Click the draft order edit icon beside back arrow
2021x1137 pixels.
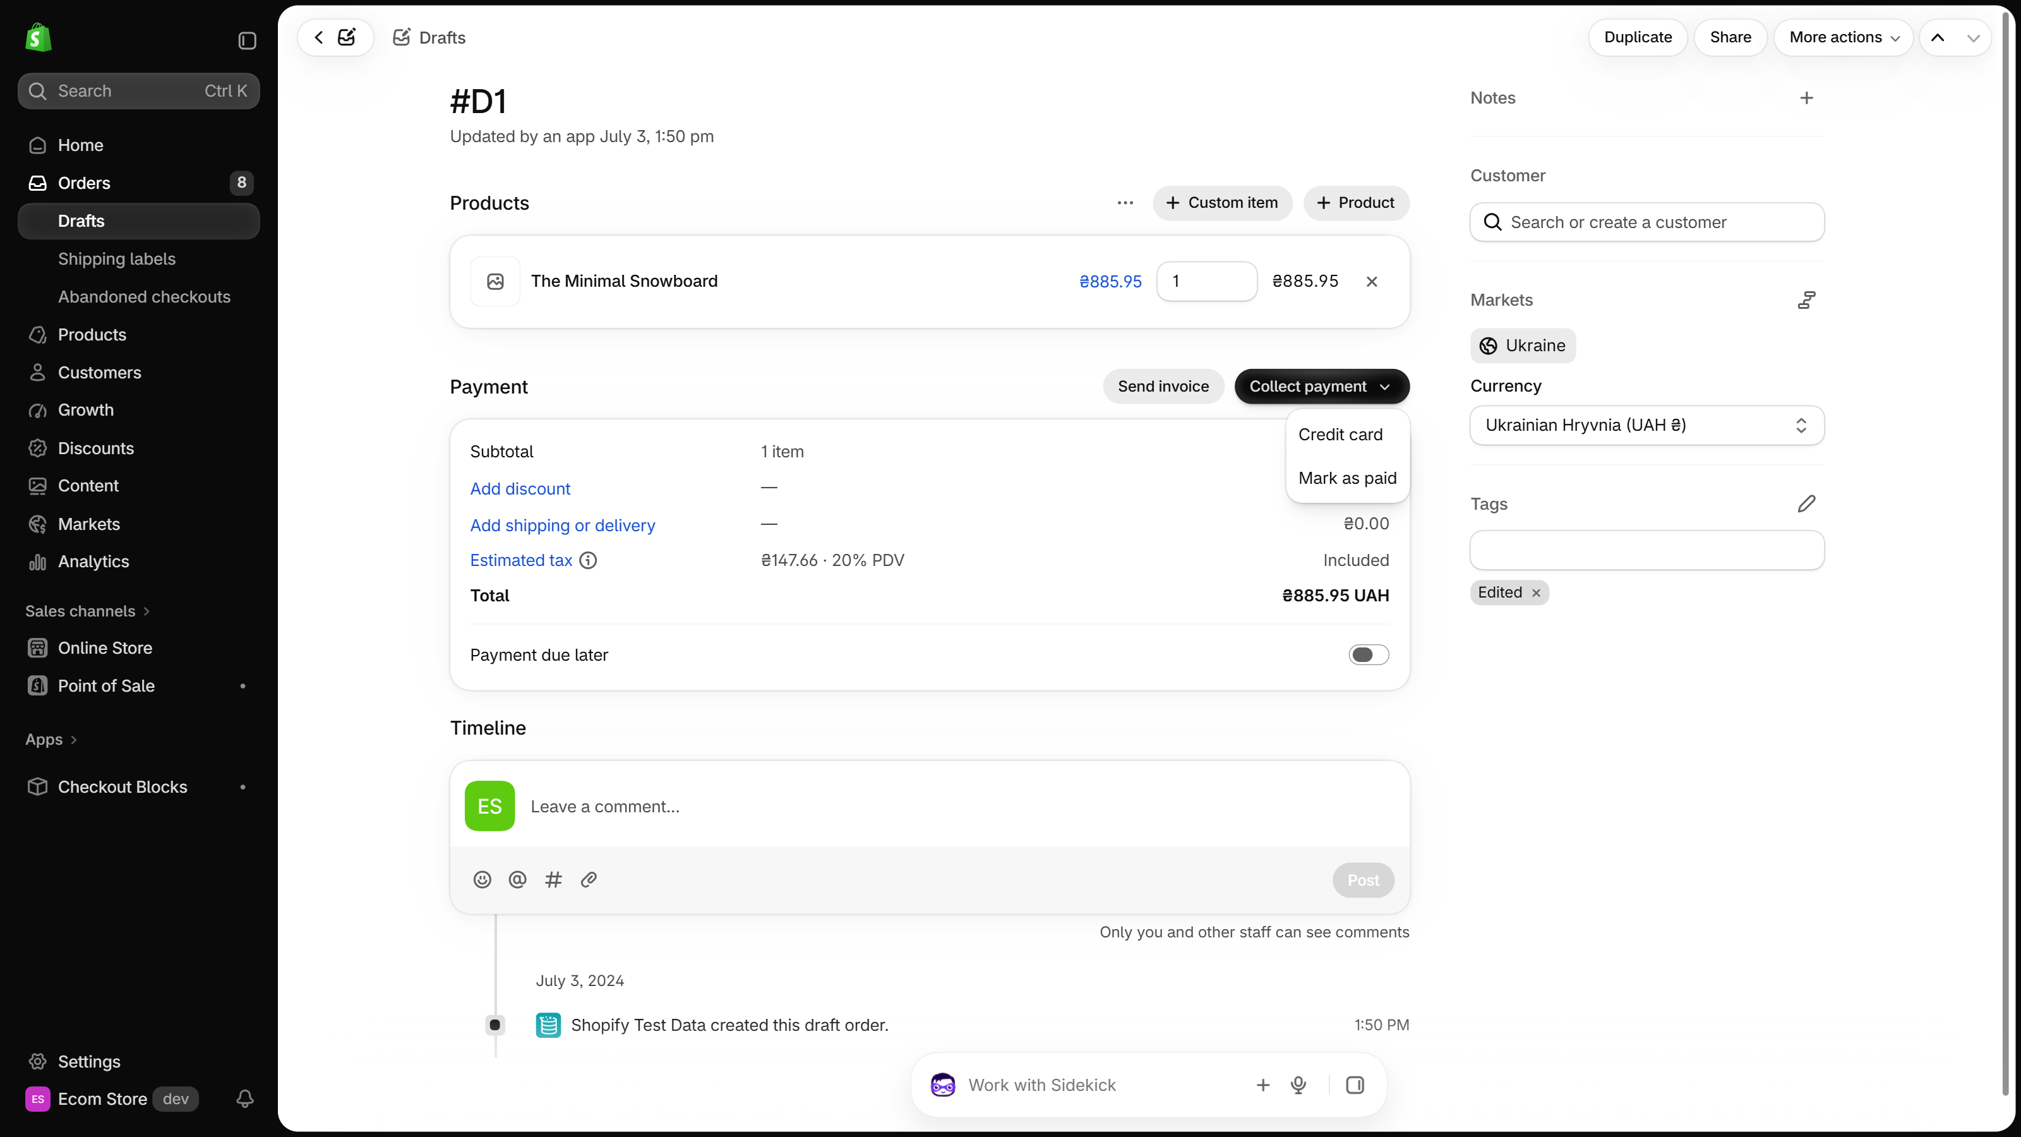(x=347, y=37)
